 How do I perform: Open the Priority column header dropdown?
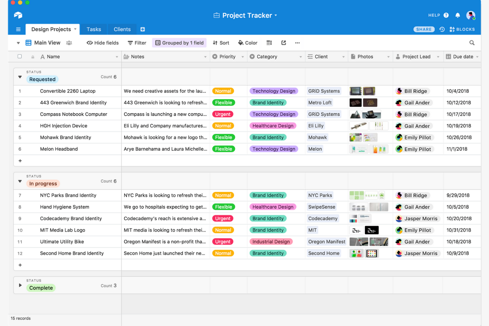[242, 56]
